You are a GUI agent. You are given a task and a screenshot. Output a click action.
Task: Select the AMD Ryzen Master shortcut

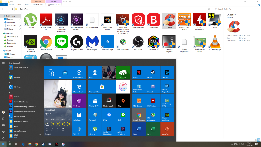[108, 22]
